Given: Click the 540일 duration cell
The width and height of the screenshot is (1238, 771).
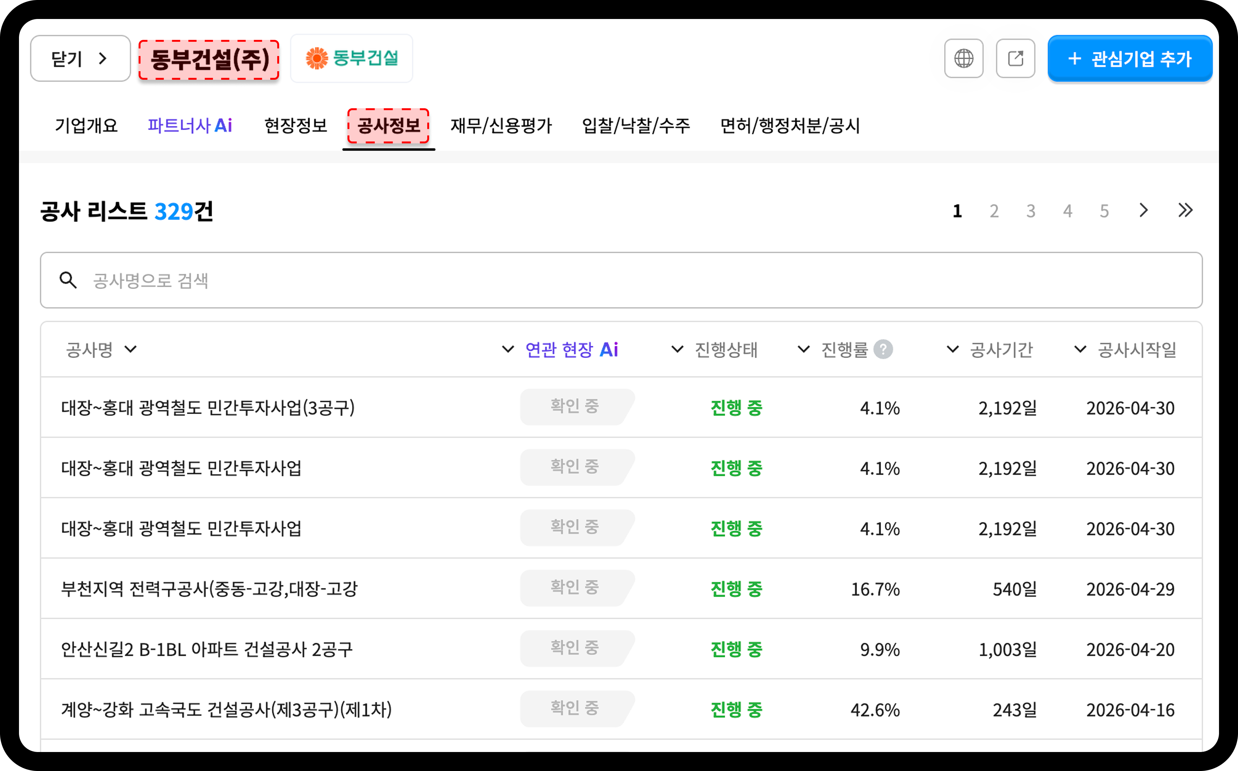Looking at the screenshot, I should click(1015, 589).
